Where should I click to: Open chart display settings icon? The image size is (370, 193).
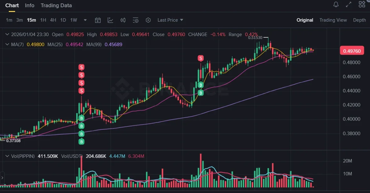pyautogui.click(x=136, y=20)
